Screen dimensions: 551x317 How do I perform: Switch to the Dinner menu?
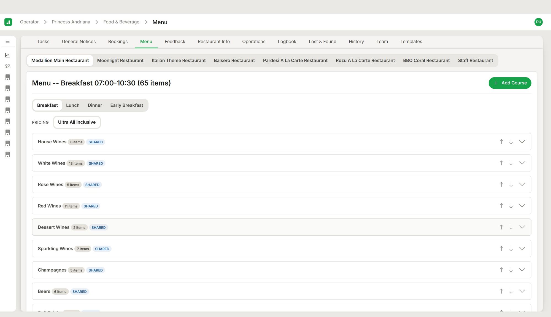pos(95,105)
